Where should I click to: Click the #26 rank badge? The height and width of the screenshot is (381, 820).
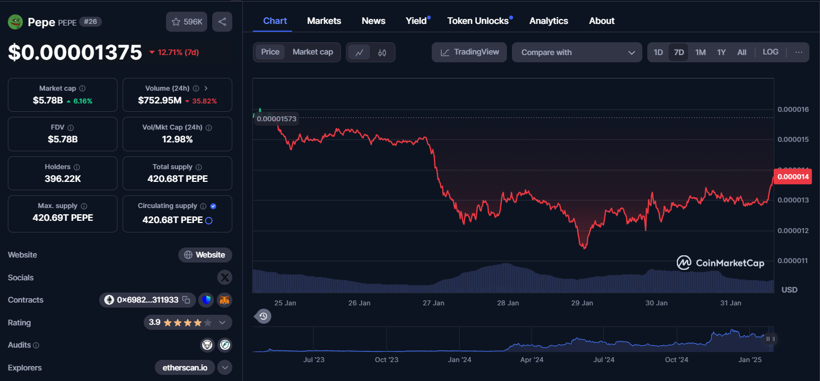(x=90, y=22)
